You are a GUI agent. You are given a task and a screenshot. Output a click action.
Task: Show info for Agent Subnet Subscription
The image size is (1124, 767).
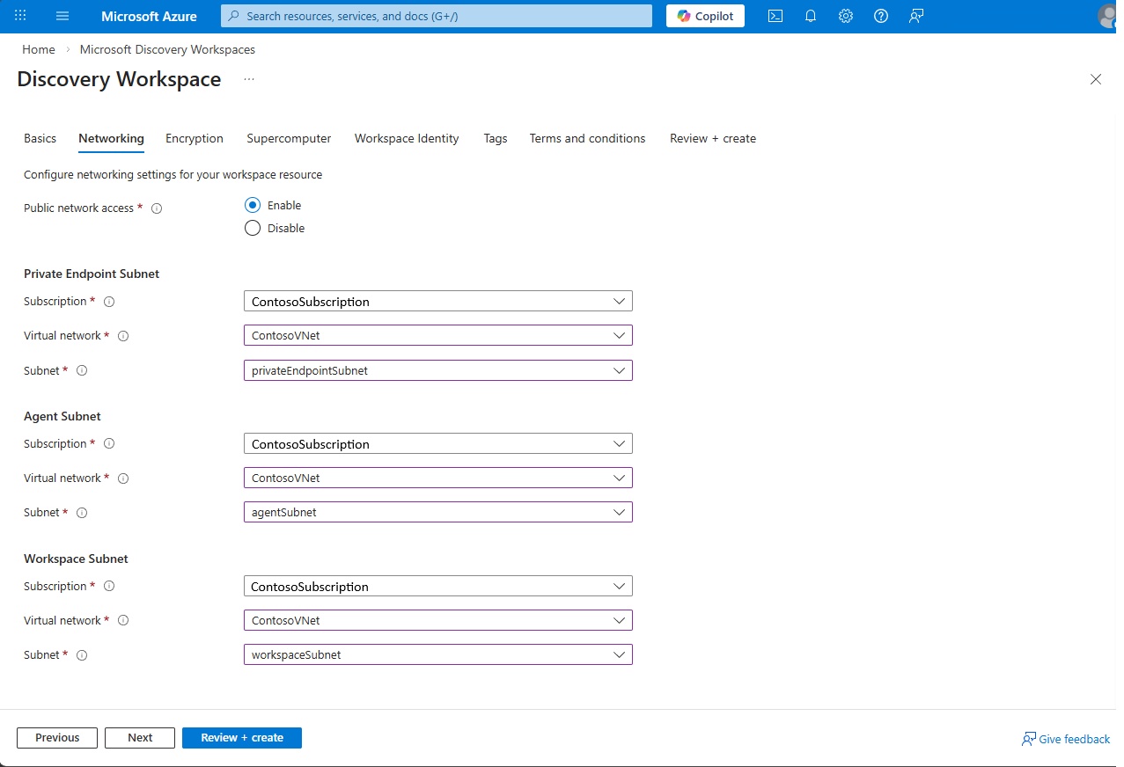click(109, 444)
